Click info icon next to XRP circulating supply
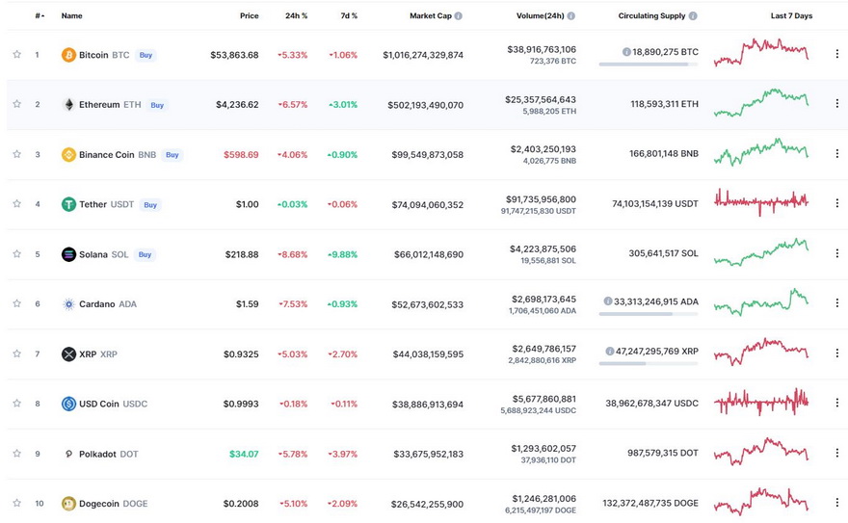The height and width of the screenshot is (523, 848). pyautogui.click(x=609, y=352)
